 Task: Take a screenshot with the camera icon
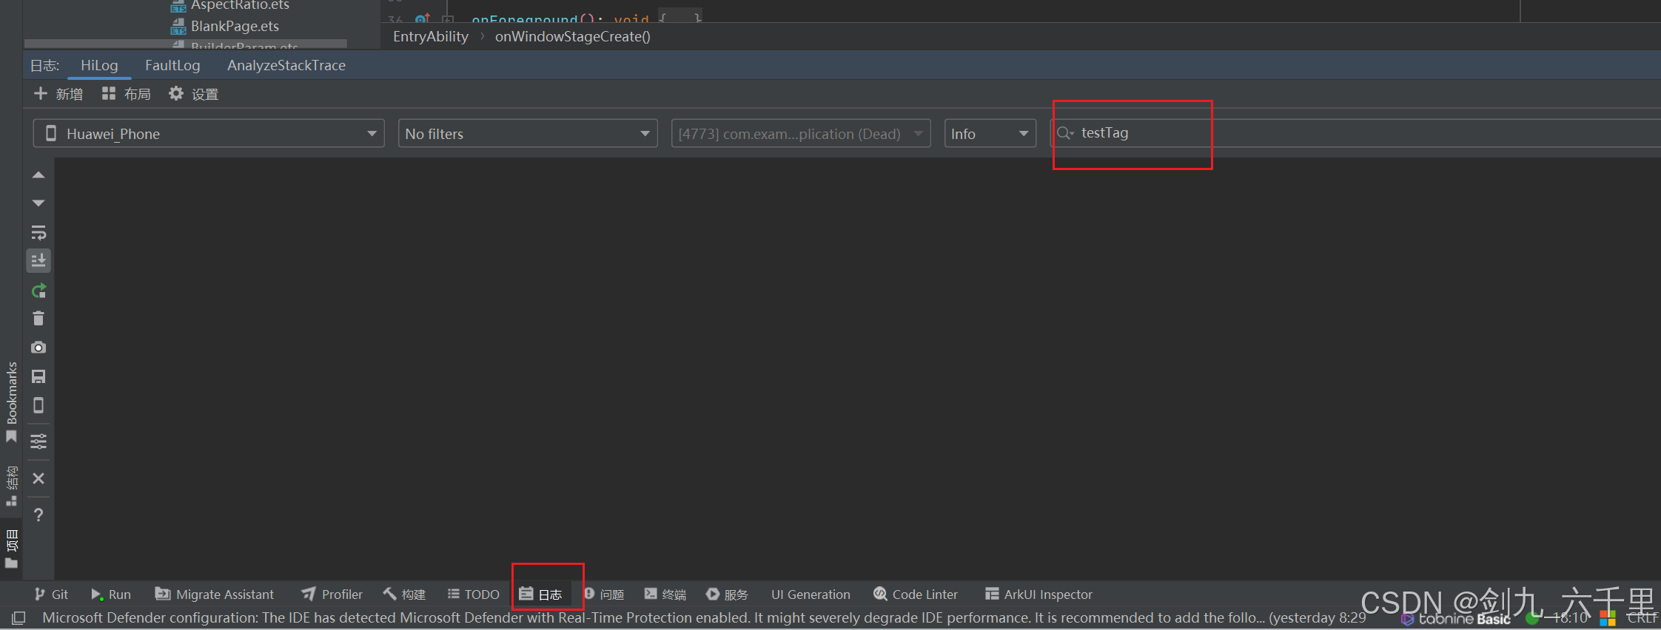pos(38,348)
